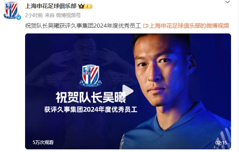Click the blue verified badge on avatar
The width and height of the screenshot is (239, 152).
coord(19,17)
